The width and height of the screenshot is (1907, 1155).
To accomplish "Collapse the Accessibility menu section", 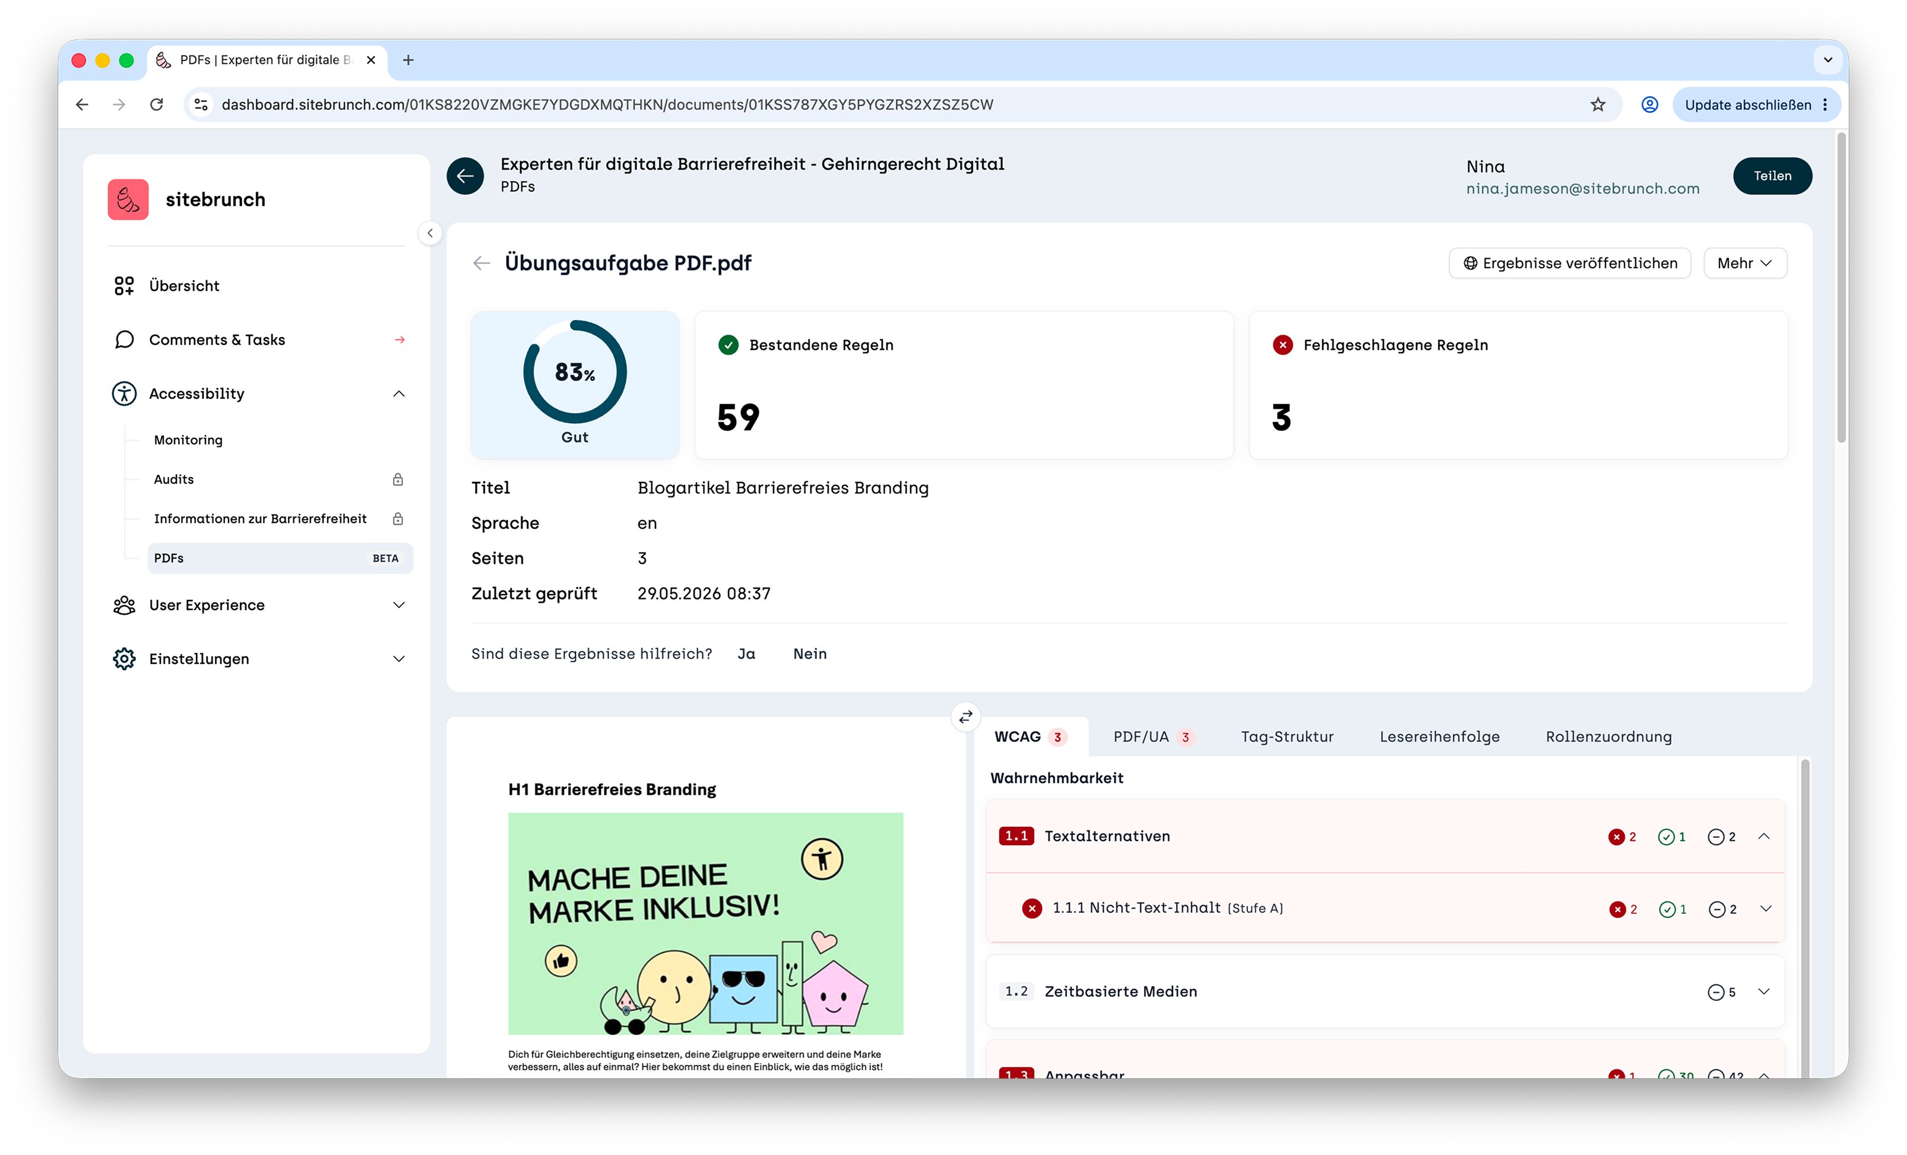I will click(398, 394).
